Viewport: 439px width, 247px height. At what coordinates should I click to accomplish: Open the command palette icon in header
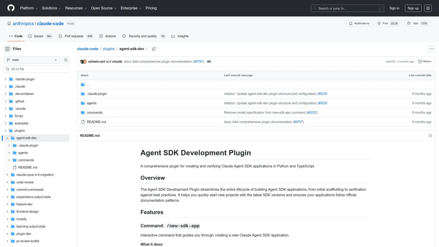pos(428,8)
